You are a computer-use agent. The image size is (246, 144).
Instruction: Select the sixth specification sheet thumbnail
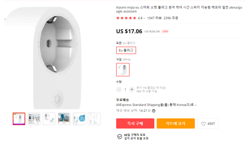pos(94,119)
